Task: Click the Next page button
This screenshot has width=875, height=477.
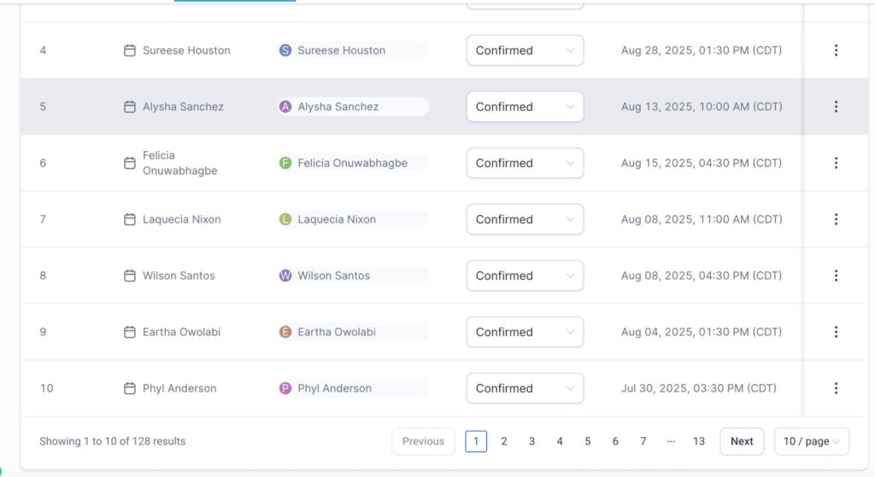Action: [x=742, y=441]
